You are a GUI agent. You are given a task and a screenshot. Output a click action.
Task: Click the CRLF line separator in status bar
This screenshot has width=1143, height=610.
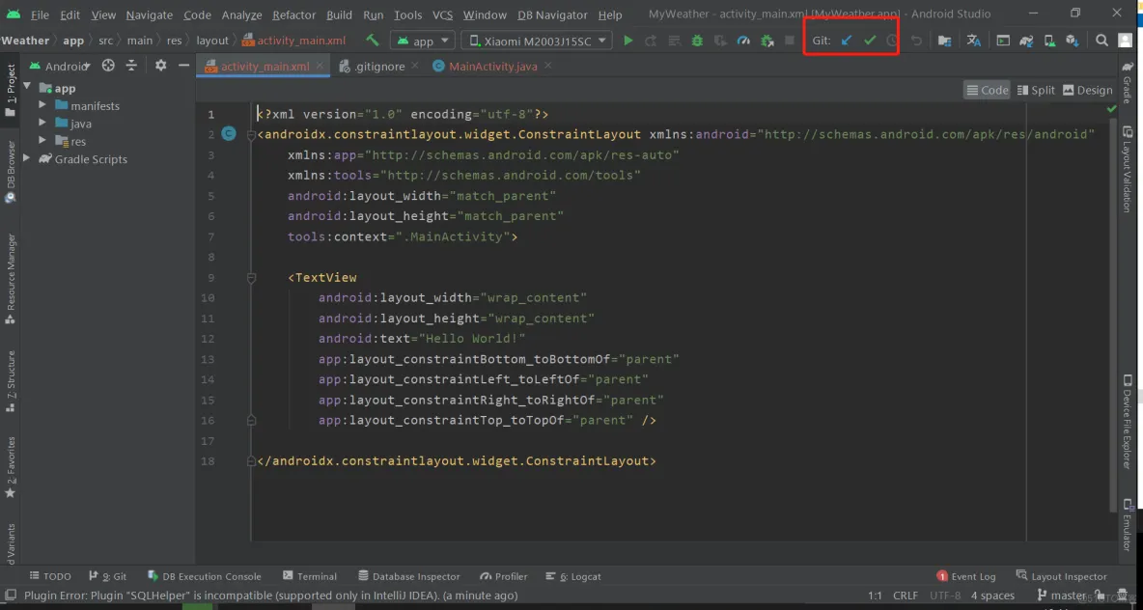pyautogui.click(x=906, y=596)
